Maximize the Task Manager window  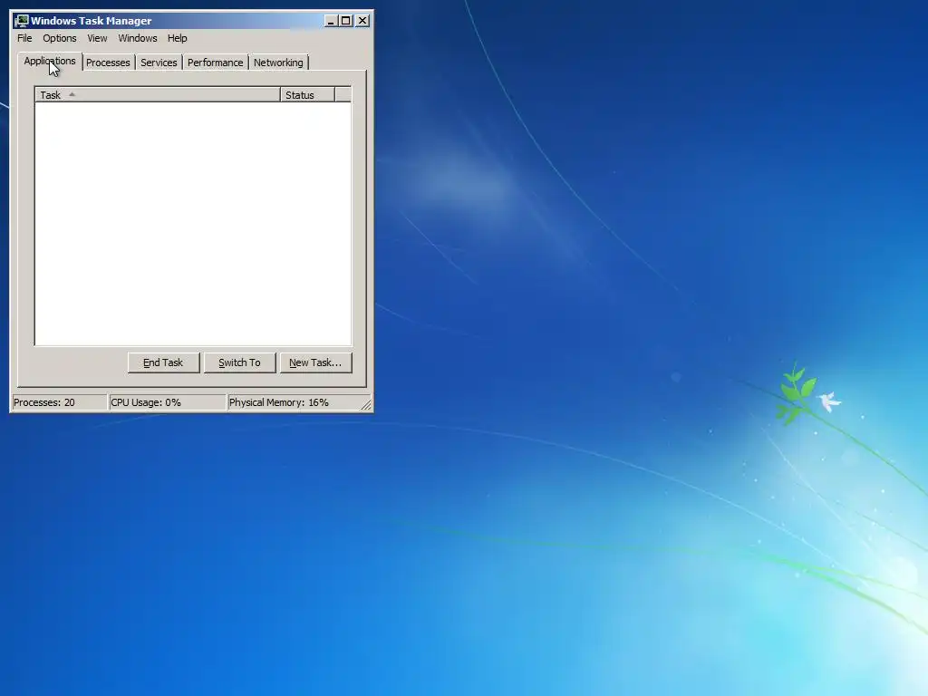pos(345,21)
